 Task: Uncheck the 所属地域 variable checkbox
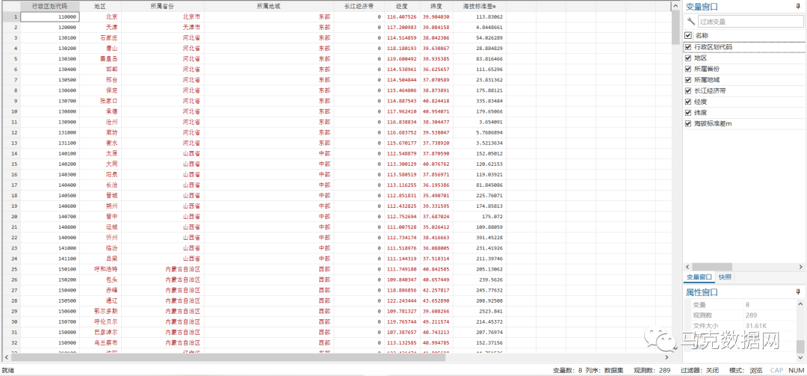click(688, 80)
